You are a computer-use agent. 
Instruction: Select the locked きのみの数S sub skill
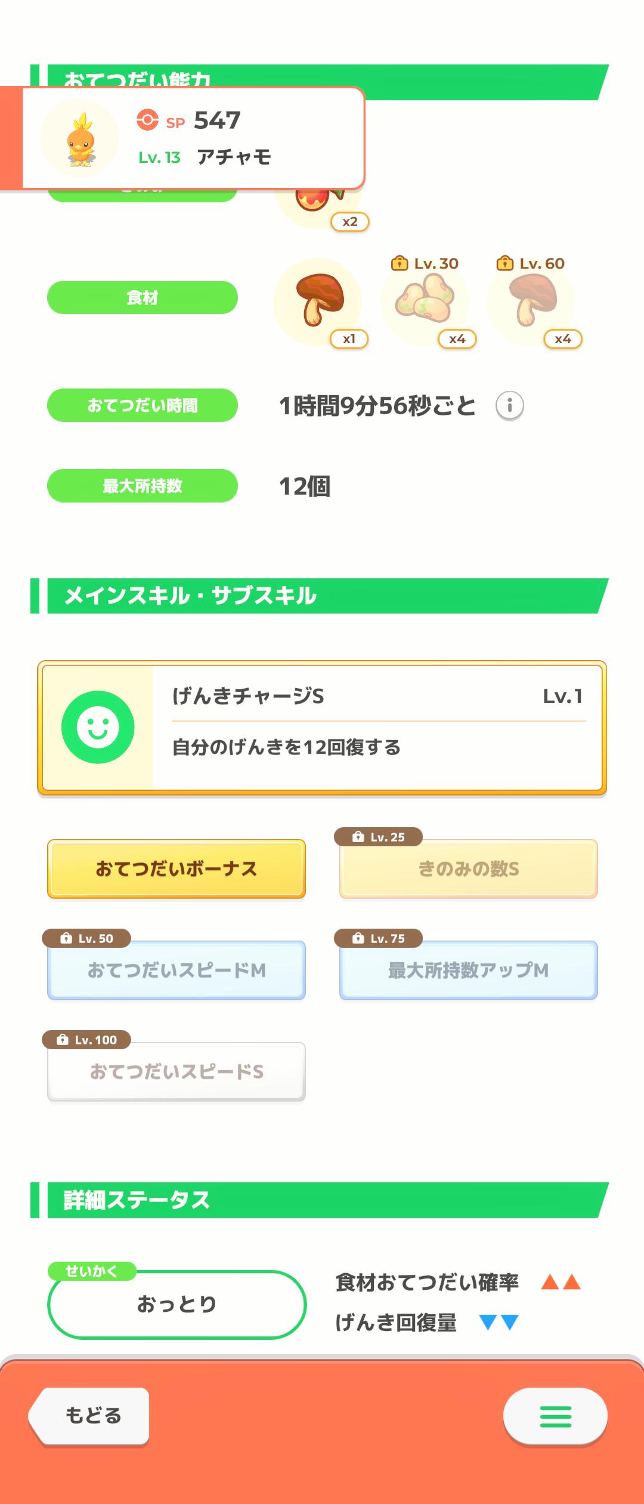pyautogui.click(x=469, y=868)
